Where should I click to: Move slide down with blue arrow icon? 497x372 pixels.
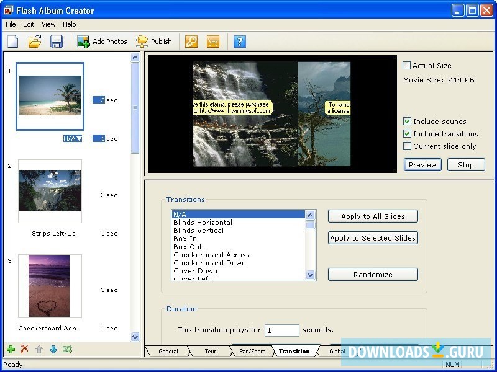53,349
